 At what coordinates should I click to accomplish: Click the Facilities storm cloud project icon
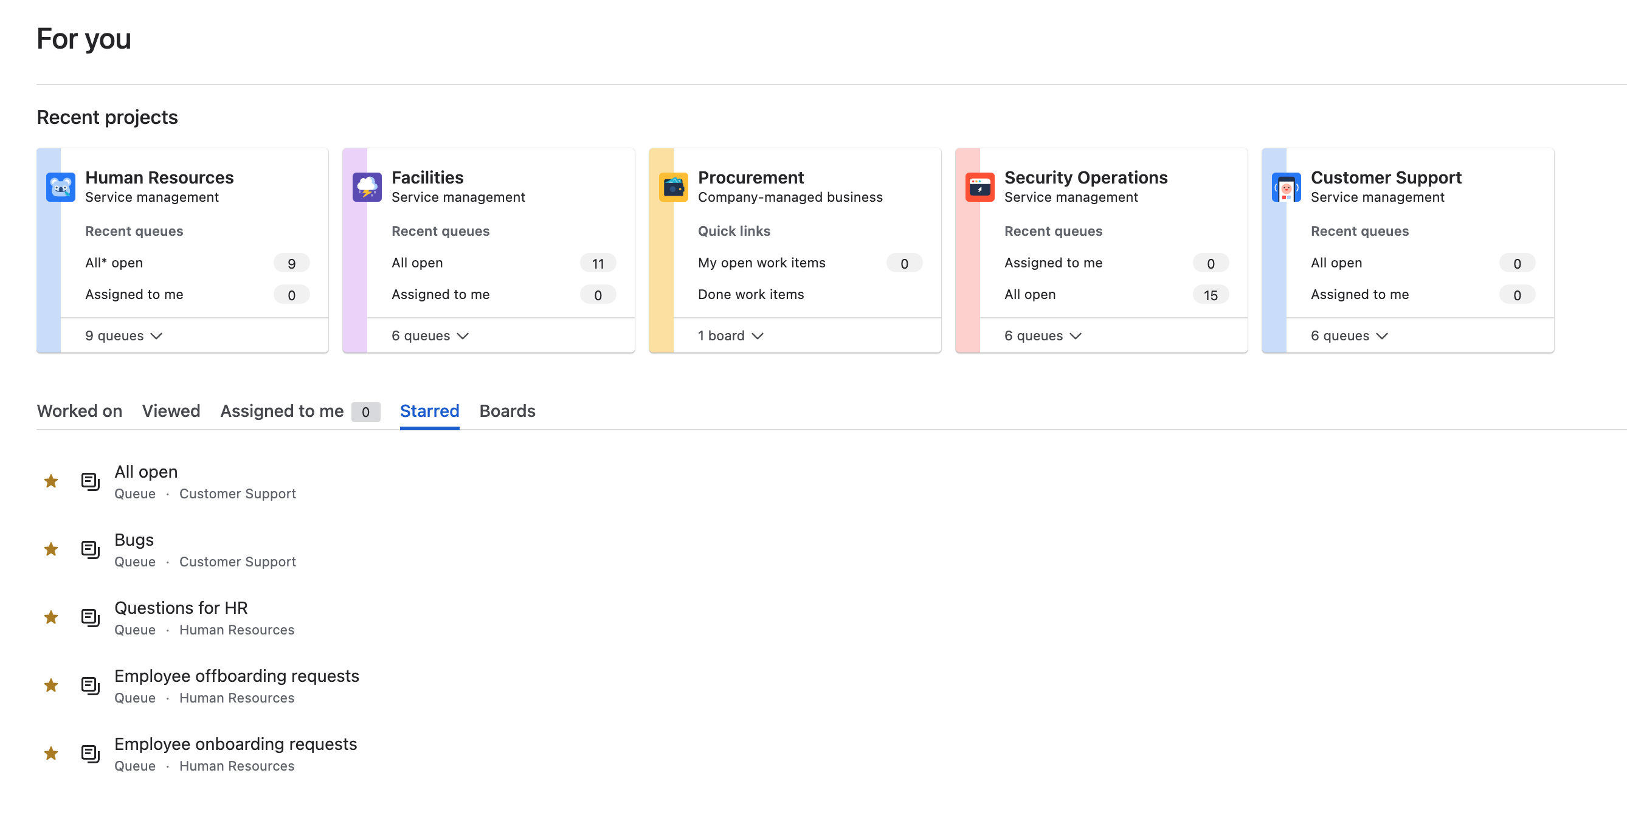[367, 187]
